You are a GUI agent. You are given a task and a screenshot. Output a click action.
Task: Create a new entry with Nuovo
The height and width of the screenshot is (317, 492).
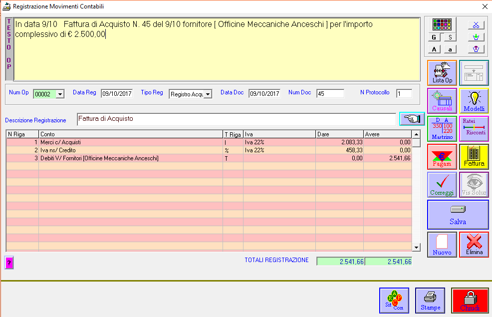tap(442, 245)
